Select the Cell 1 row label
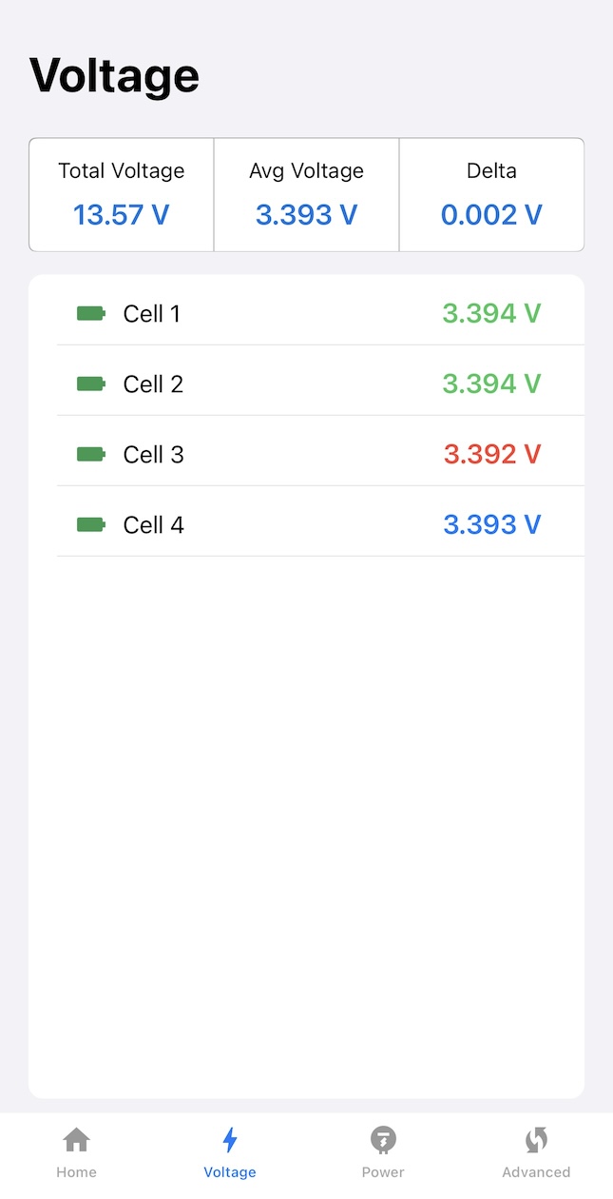Image resolution: width=613 pixels, height=1199 pixels. pyautogui.click(x=152, y=313)
